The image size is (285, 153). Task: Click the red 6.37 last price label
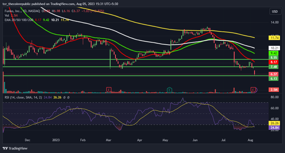[274, 74]
